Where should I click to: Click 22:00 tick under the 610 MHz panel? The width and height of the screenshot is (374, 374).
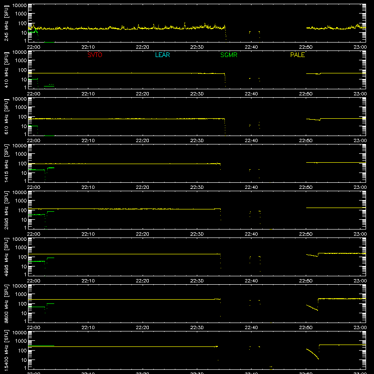click(34, 141)
